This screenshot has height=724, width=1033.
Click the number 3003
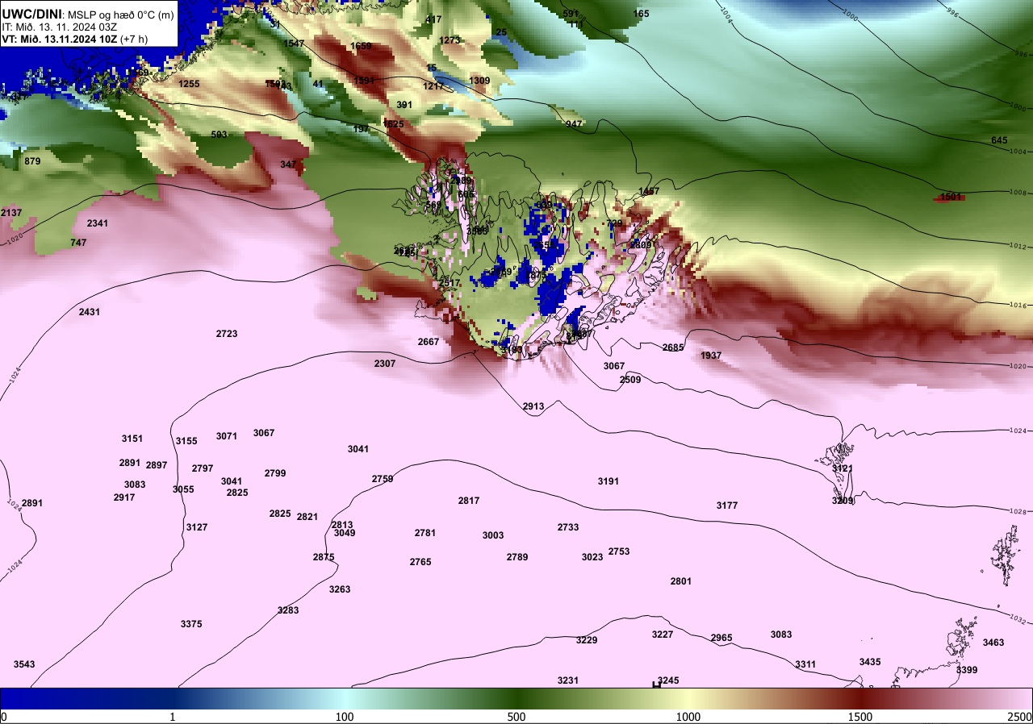[493, 535]
